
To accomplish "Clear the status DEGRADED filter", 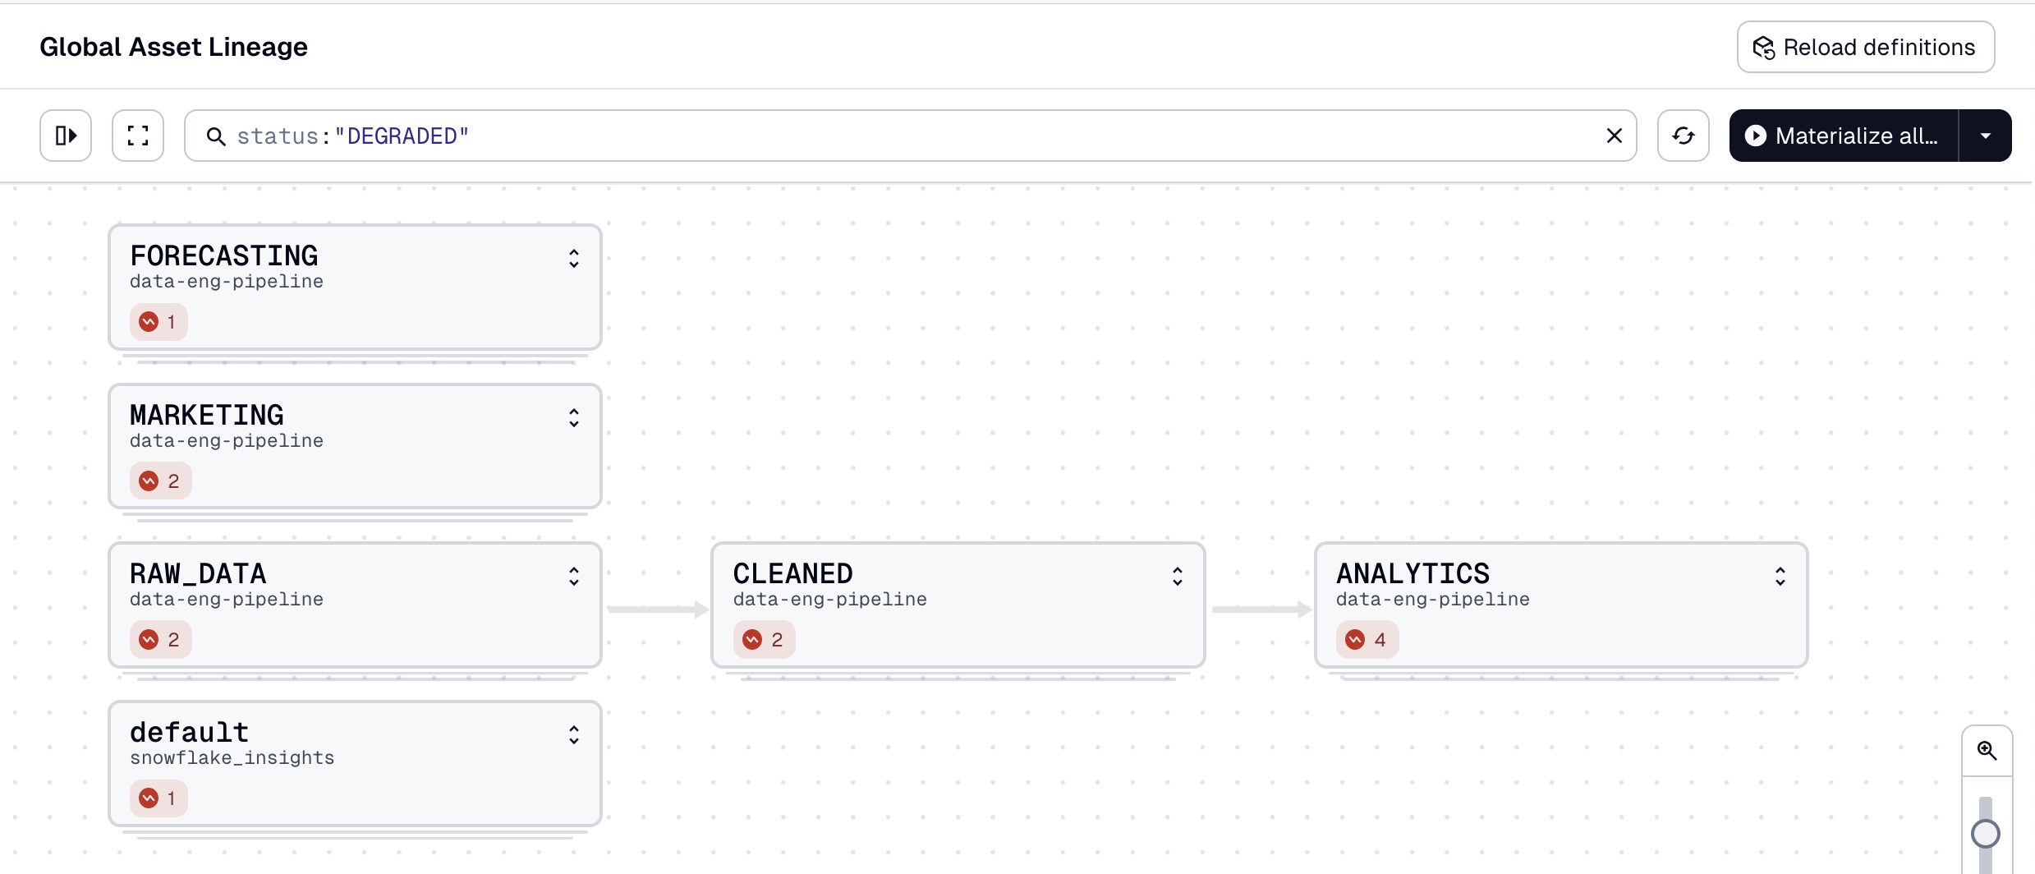I will [x=1614, y=136].
